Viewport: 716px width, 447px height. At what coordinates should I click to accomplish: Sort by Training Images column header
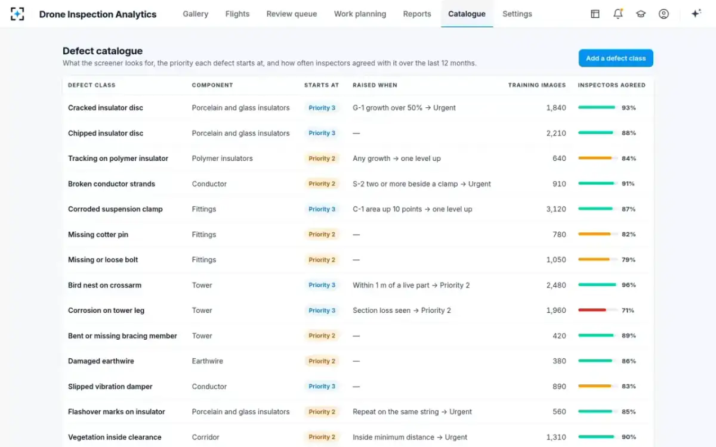537,85
